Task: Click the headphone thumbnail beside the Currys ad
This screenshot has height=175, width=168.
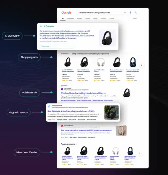Action: 127,93
